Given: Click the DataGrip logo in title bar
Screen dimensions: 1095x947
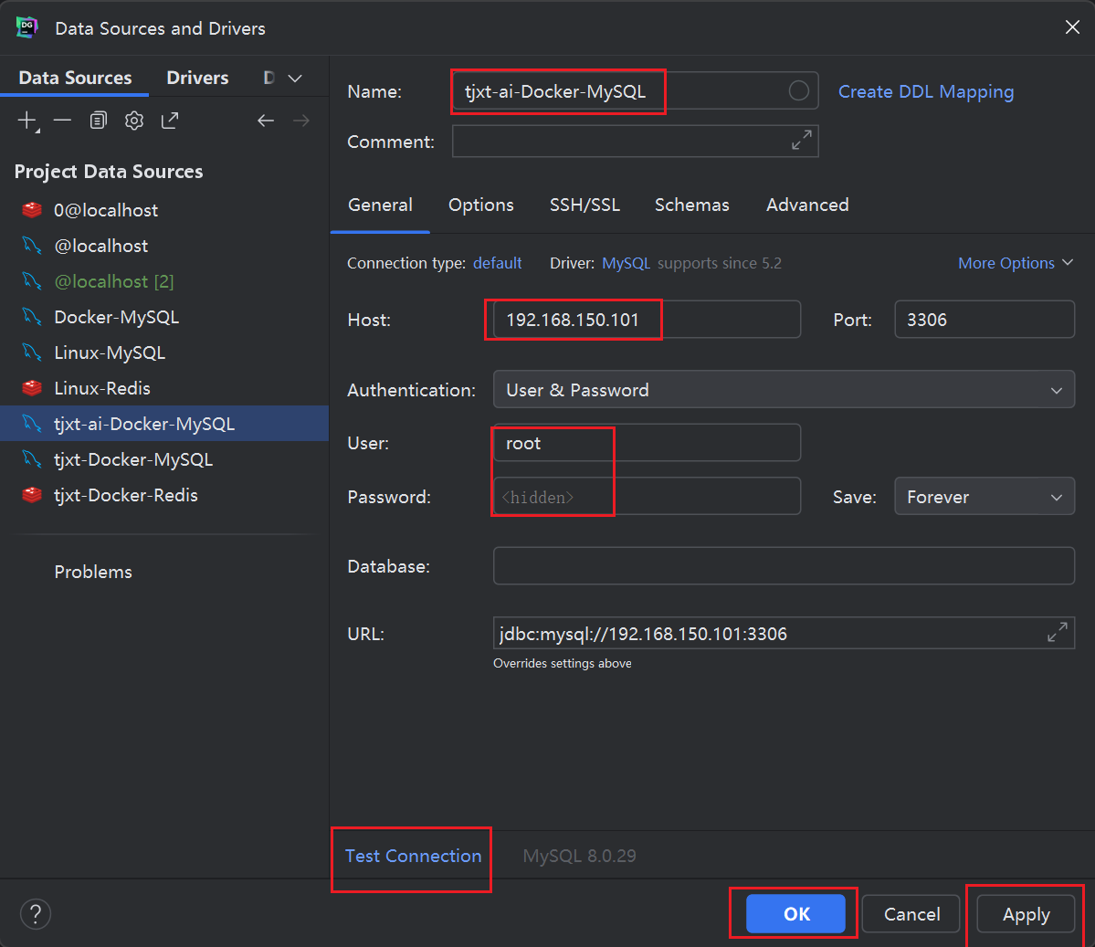Looking at the screenshot, I should 26,27.
